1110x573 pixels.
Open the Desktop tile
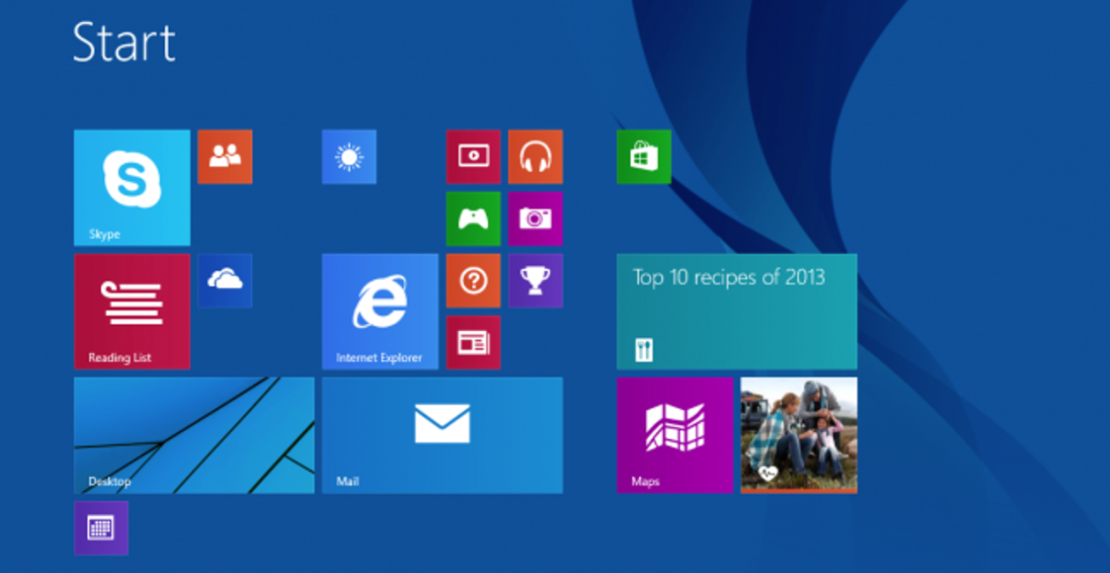(194, 435)
